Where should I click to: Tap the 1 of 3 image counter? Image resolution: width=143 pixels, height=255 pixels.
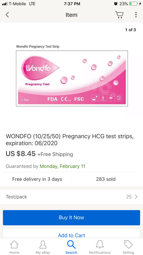(x=131, y=30)
